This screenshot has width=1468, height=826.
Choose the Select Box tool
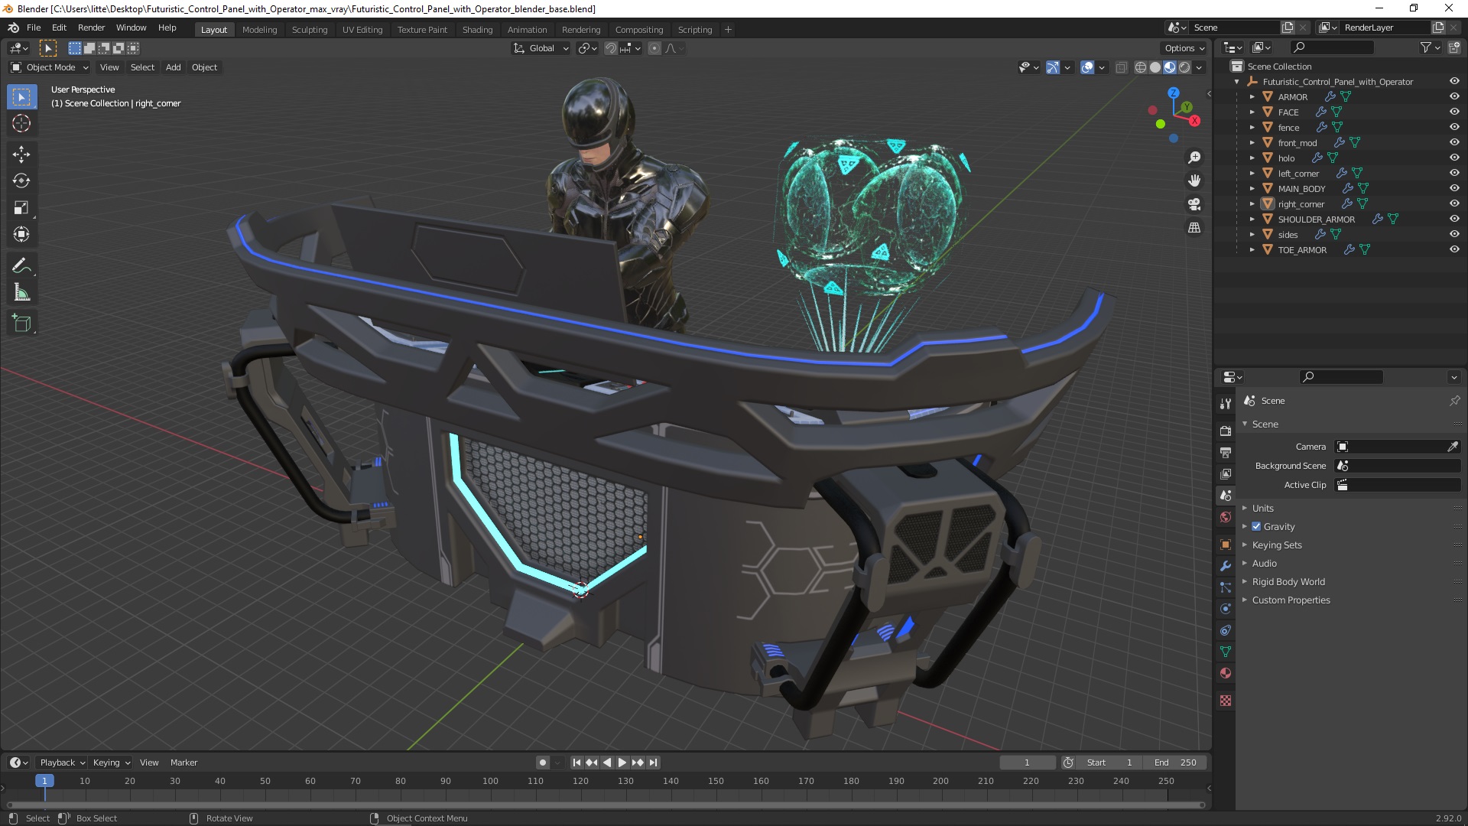(x=21, y=96)
